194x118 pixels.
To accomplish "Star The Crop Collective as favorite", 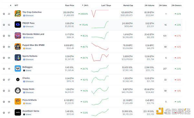I will (x=4, y=14).
